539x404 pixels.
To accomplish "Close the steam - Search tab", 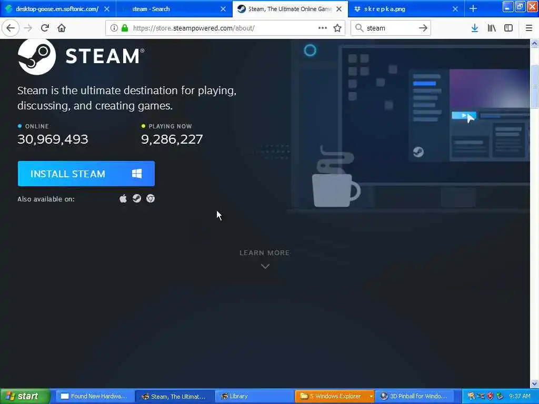I will (223, 9).
